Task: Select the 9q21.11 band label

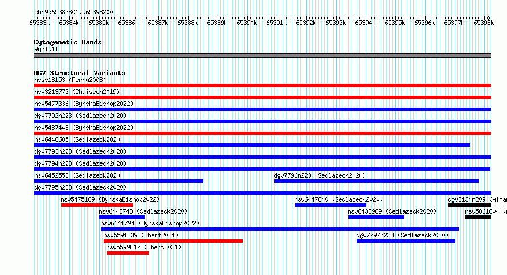Action: (x=46, y=49)
